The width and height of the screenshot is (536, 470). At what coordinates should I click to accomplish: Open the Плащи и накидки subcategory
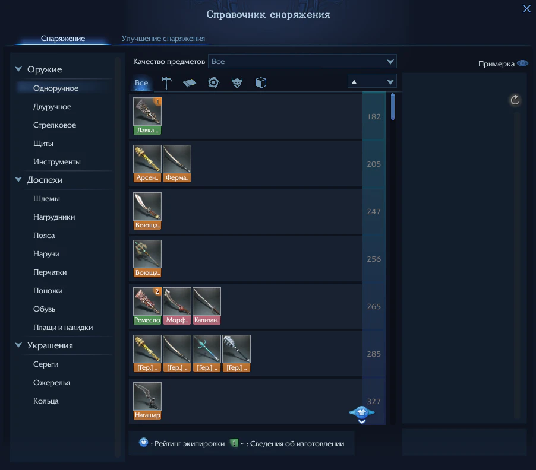(63, 328)
